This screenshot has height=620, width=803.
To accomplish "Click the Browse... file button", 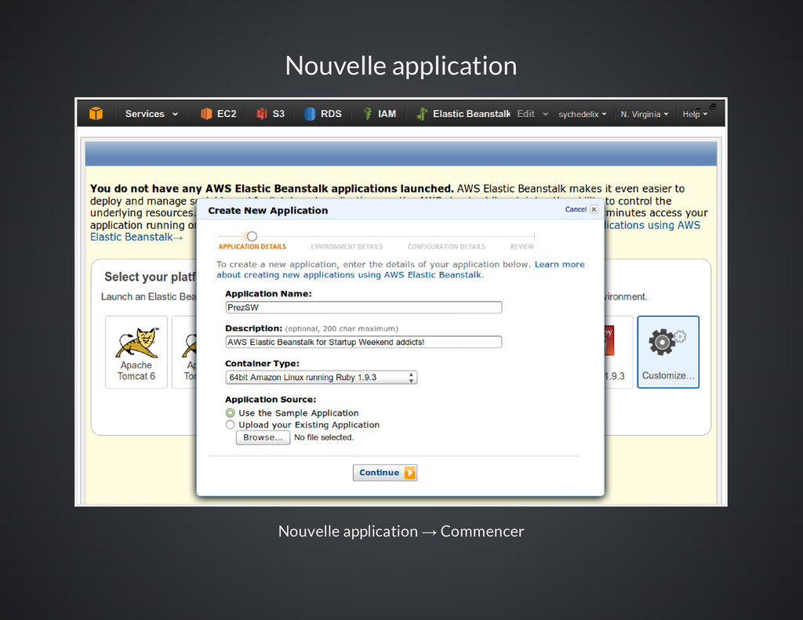I will coord(263,437).
